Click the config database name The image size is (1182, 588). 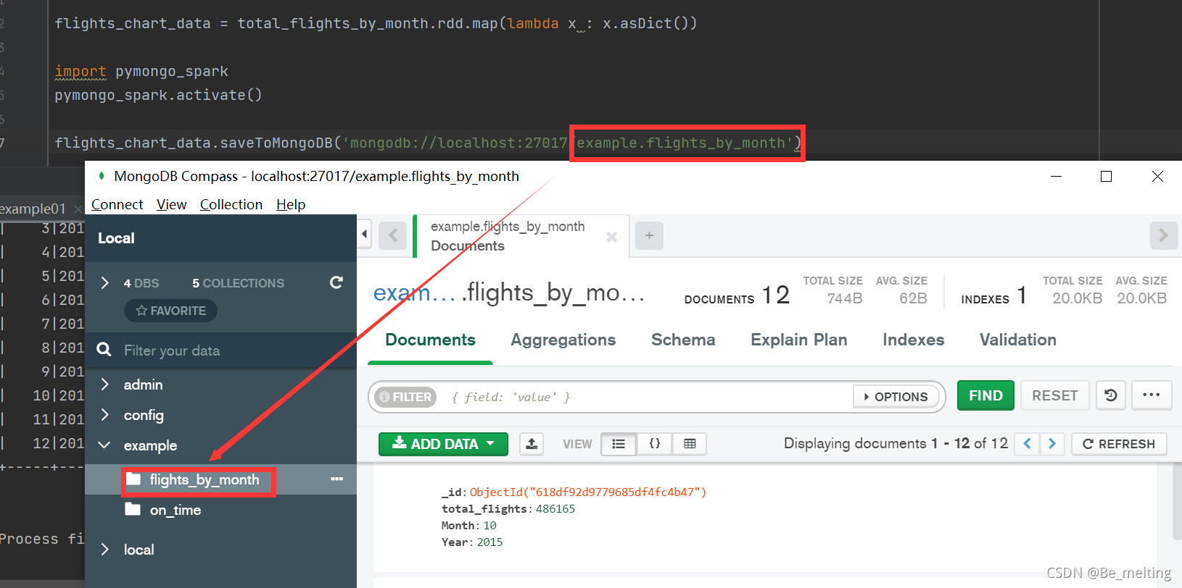point(144,416)
